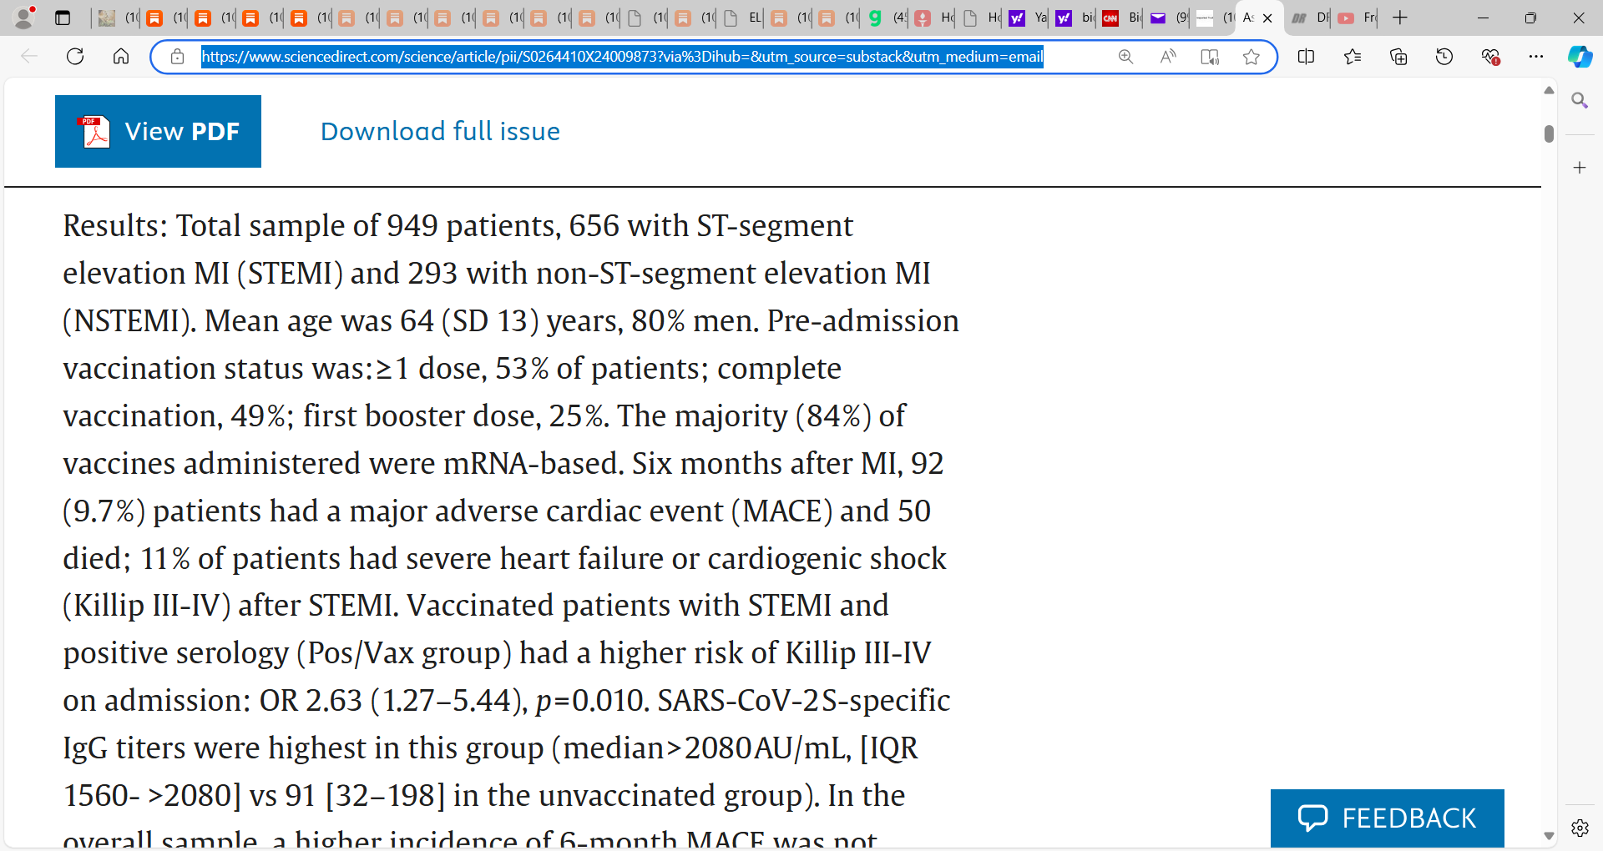Grab the vertical scrollbar thumb
Screen dimensions: 1603x851
coord(1549,133)
